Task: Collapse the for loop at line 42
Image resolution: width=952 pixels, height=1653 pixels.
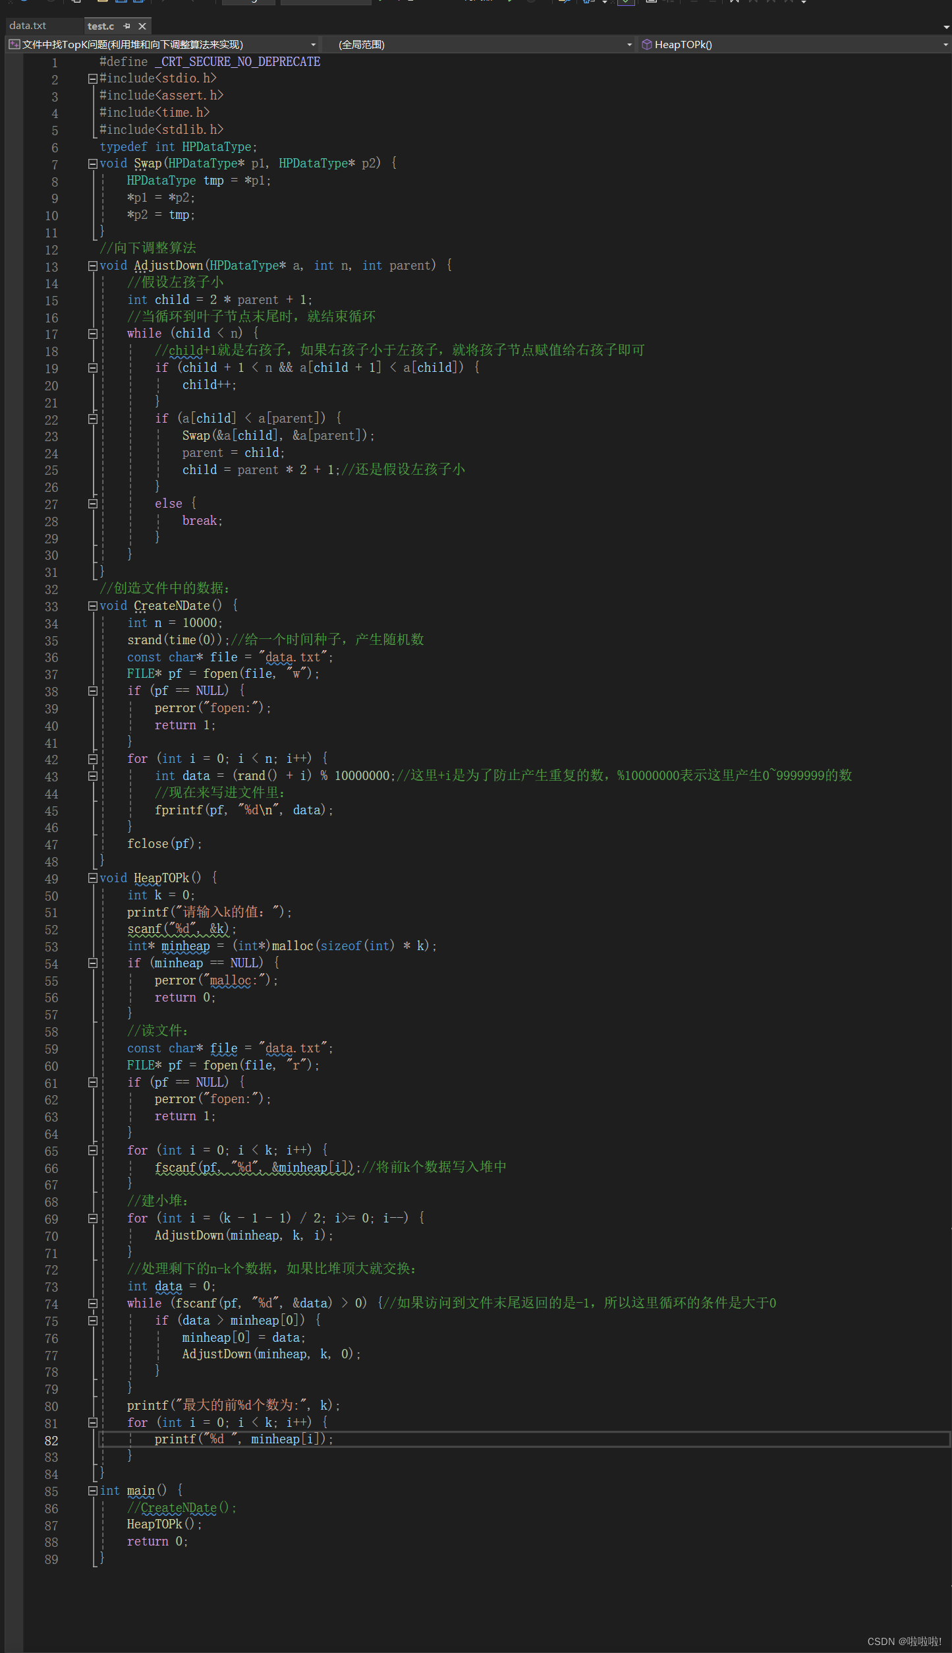Action: [x=93, y=759]
